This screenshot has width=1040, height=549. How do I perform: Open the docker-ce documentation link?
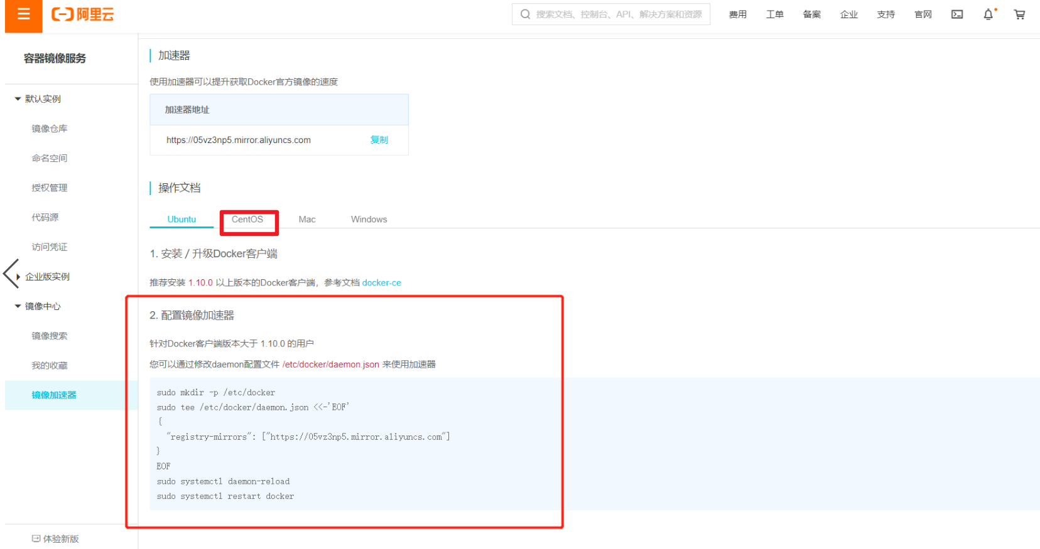pyautogui.click(x=381, y=283)
